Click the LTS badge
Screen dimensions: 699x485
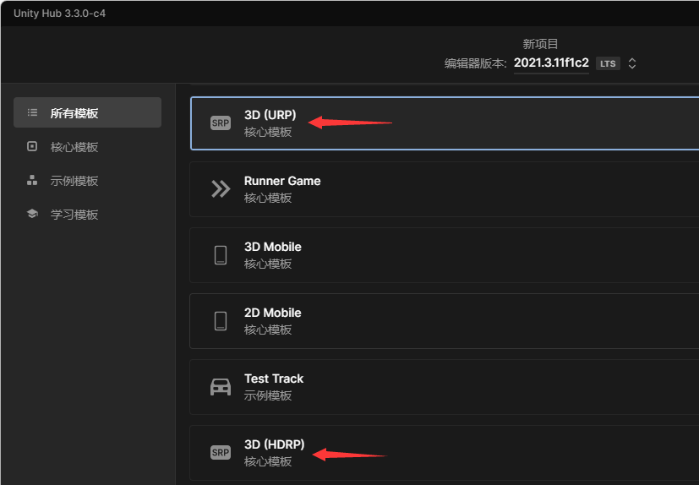(x=607, y=63)
